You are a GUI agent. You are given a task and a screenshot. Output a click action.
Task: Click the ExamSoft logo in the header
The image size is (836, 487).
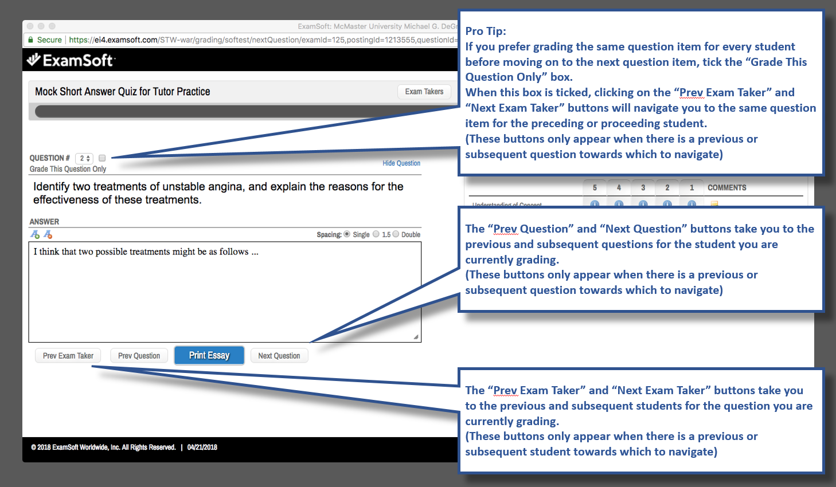tap(71, 60)
